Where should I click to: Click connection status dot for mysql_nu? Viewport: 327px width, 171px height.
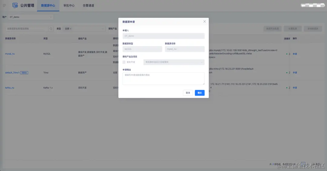pyautogui.click(x=287, y=54)
